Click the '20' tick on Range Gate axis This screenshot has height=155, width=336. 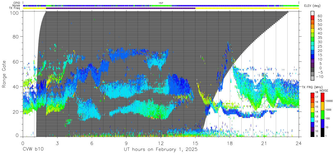(x=16, y=112)
